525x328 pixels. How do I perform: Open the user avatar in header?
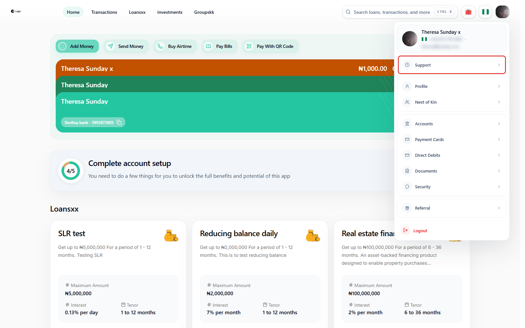coord(502,12)
